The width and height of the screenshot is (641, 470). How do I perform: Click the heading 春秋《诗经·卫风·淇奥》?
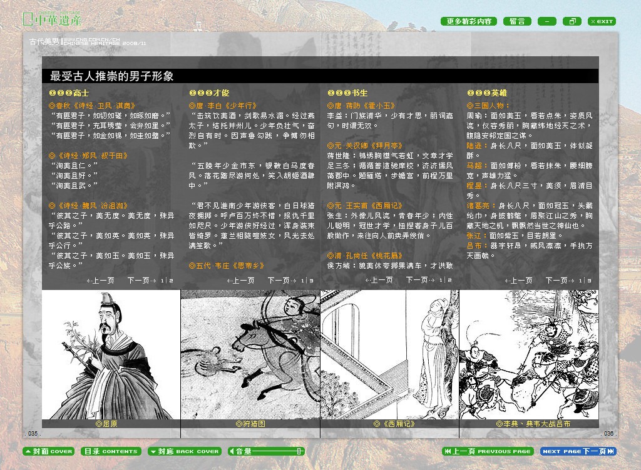(92, 106)
